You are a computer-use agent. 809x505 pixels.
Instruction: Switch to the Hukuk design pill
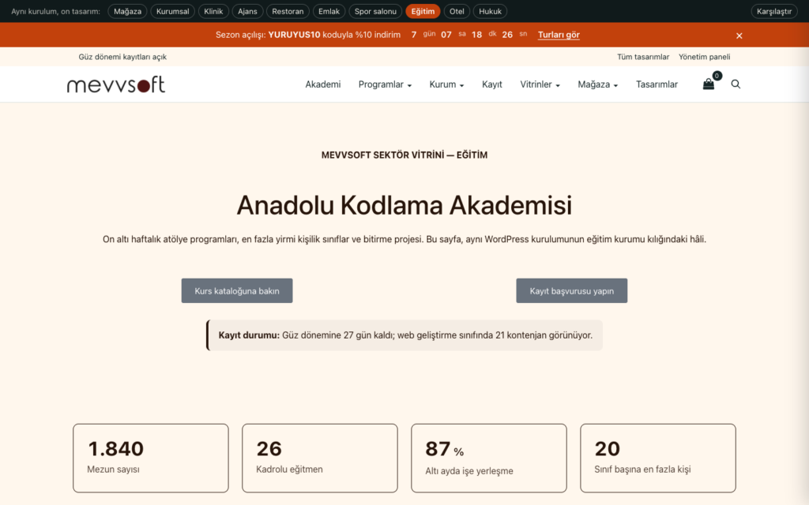(x=490, y=11)
